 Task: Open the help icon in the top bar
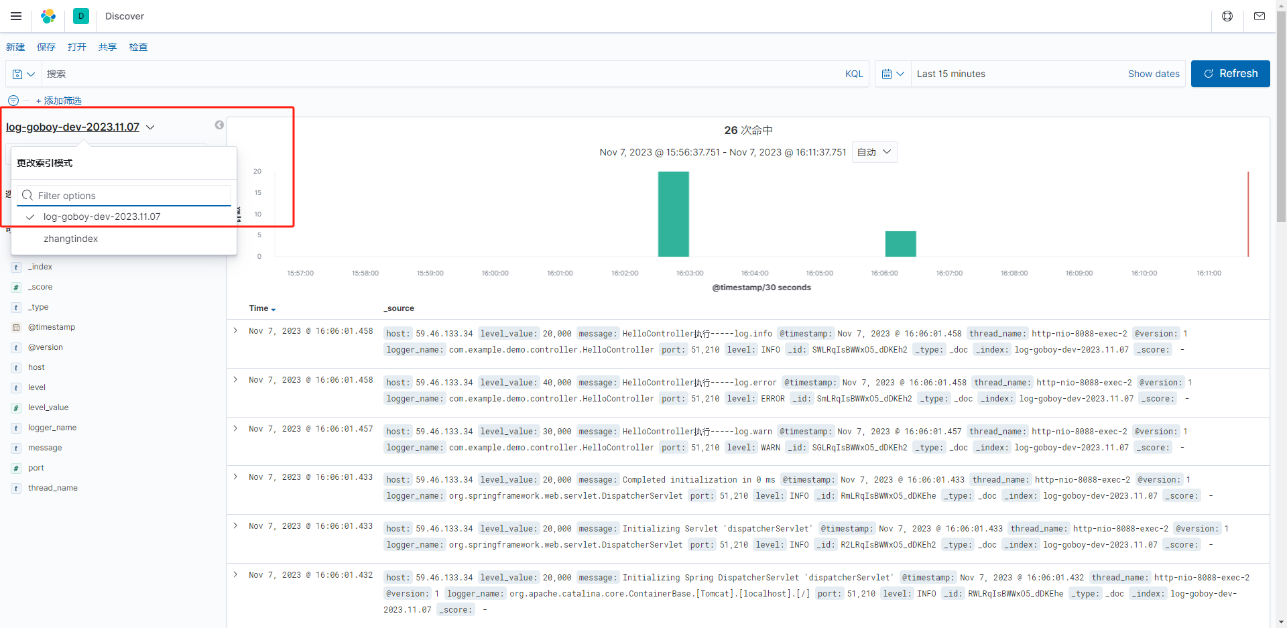(x=1227, y=15)
